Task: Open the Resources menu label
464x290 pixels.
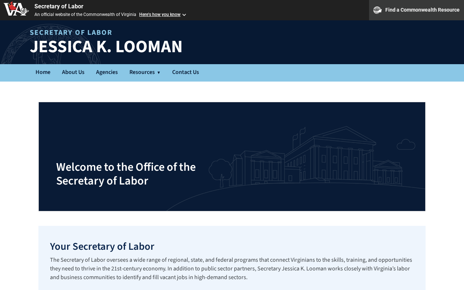Action: click(x=142, y=72)
